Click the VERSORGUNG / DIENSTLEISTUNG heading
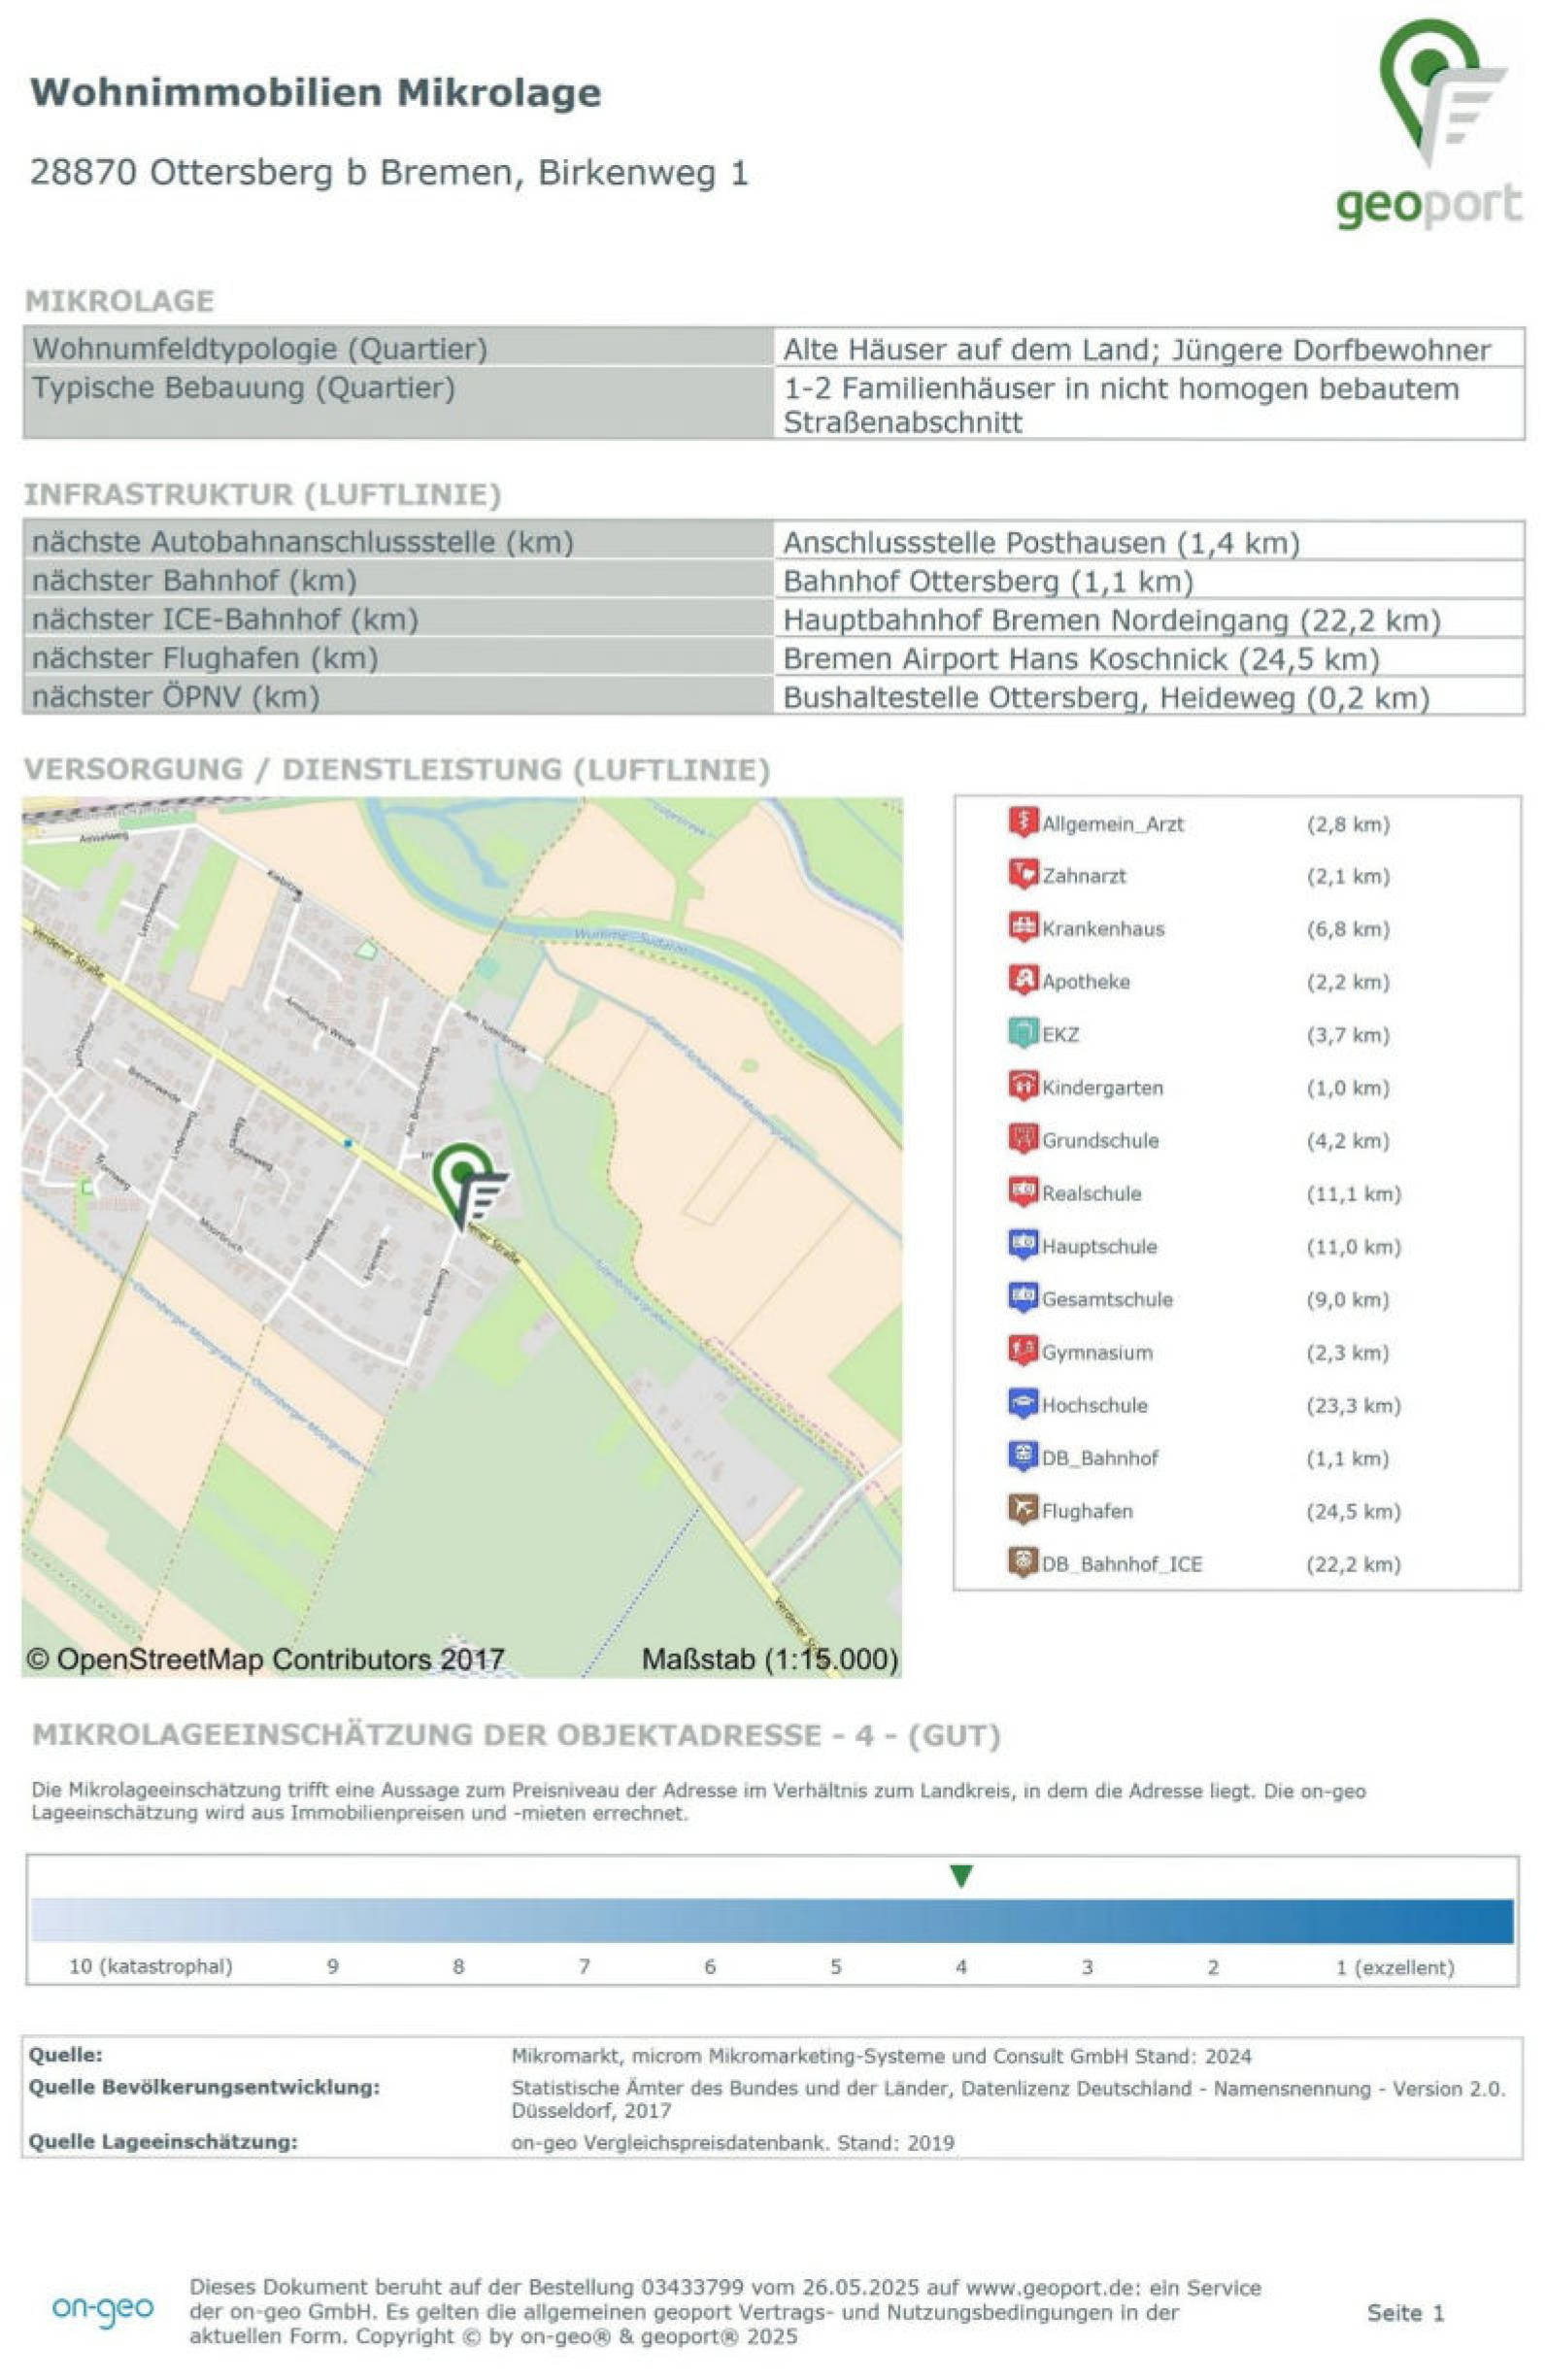 (397, 769)
